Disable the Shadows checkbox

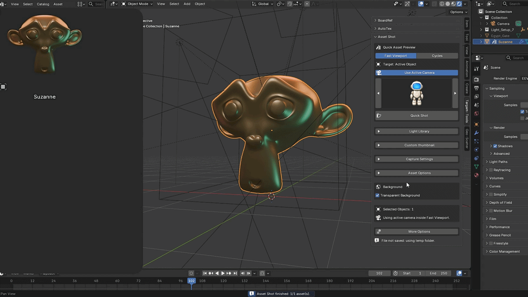(495, 146)
